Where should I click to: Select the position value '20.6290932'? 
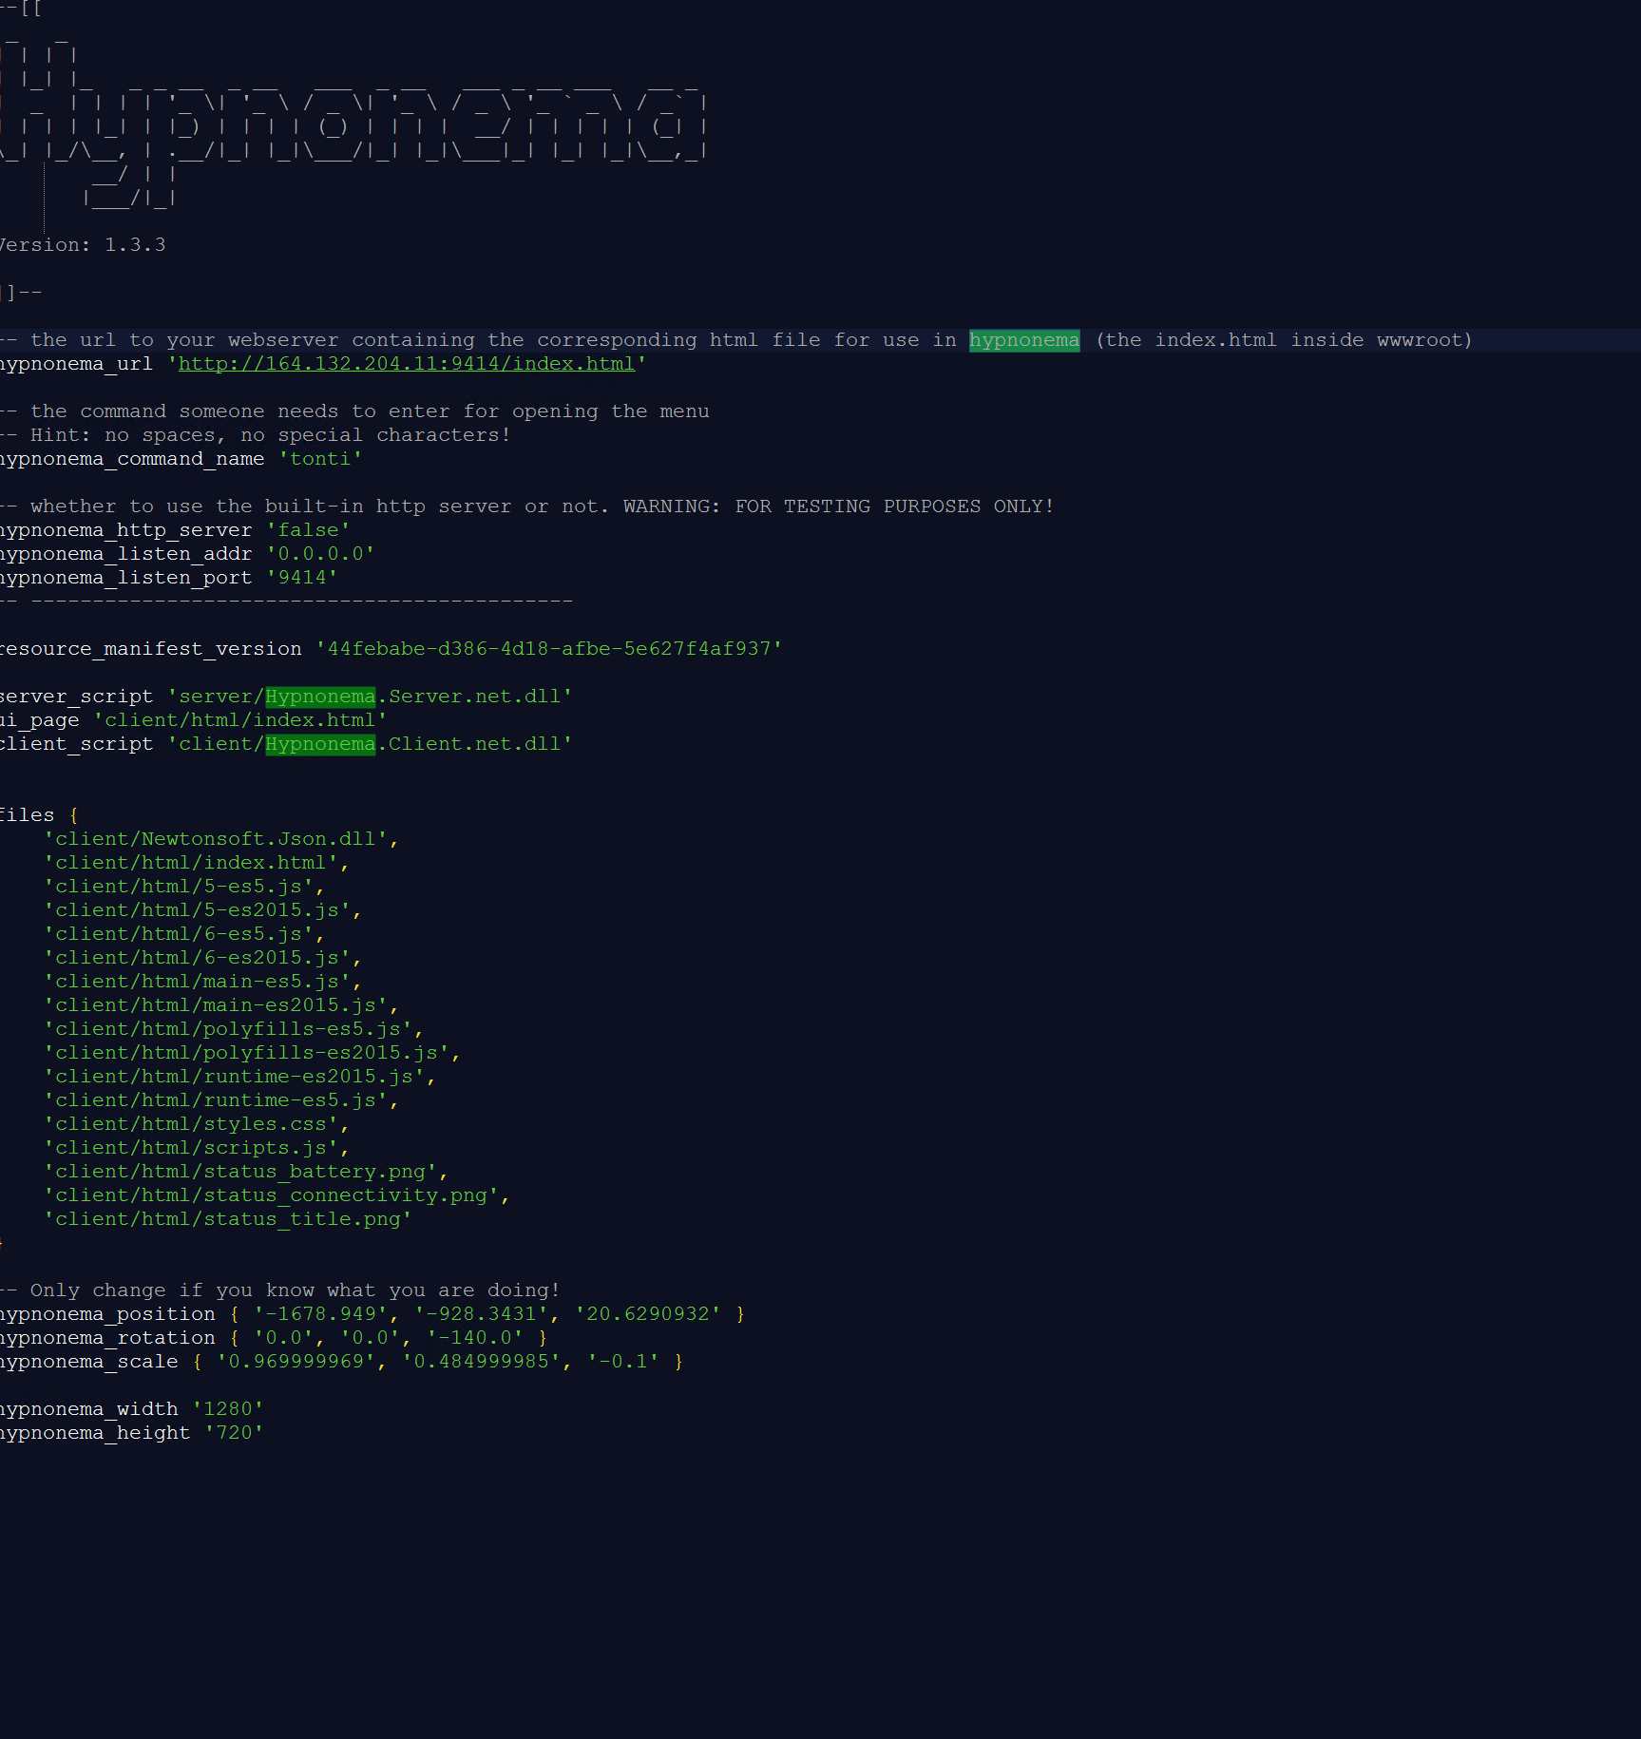tap(647, 1314)
